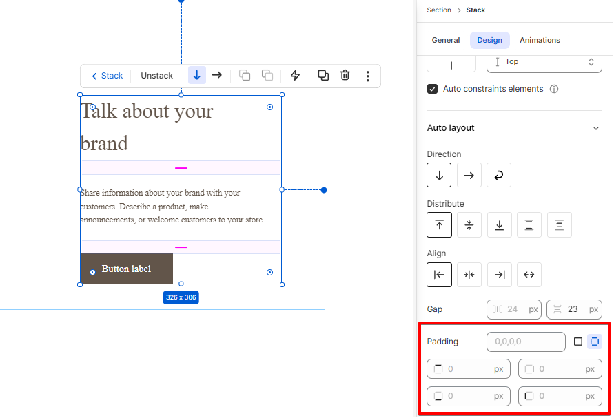The height and width of the screenshot is (418, 614).
Task: Click the vertical gap value field
Action: click(x=574, y=309)
